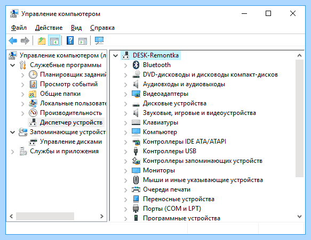Click the DVD drives category icon
This screenshot has height=240, width=311.
point(136,75)
